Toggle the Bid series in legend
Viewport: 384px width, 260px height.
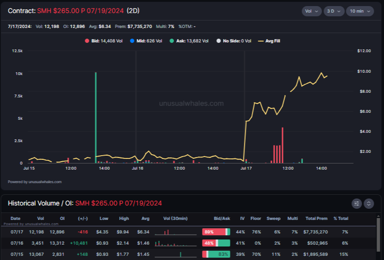(104, 41)
